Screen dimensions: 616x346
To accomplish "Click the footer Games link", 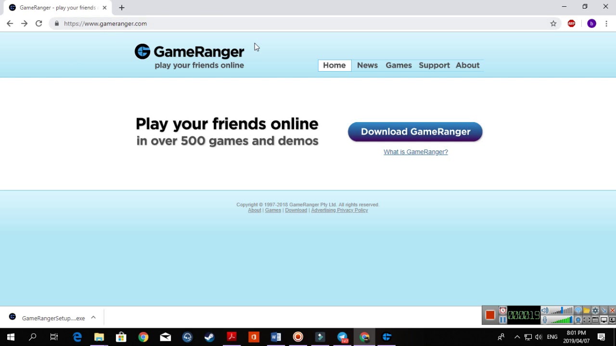I will [273, 210].
